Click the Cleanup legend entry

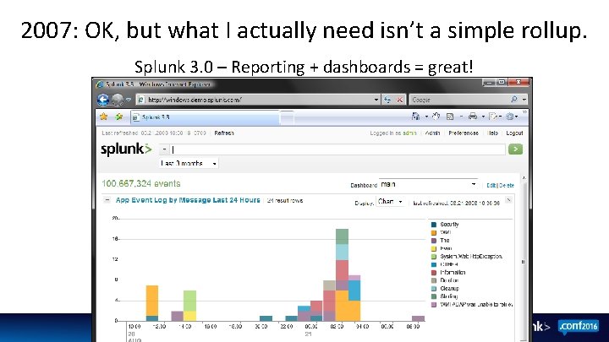(446, 289)
